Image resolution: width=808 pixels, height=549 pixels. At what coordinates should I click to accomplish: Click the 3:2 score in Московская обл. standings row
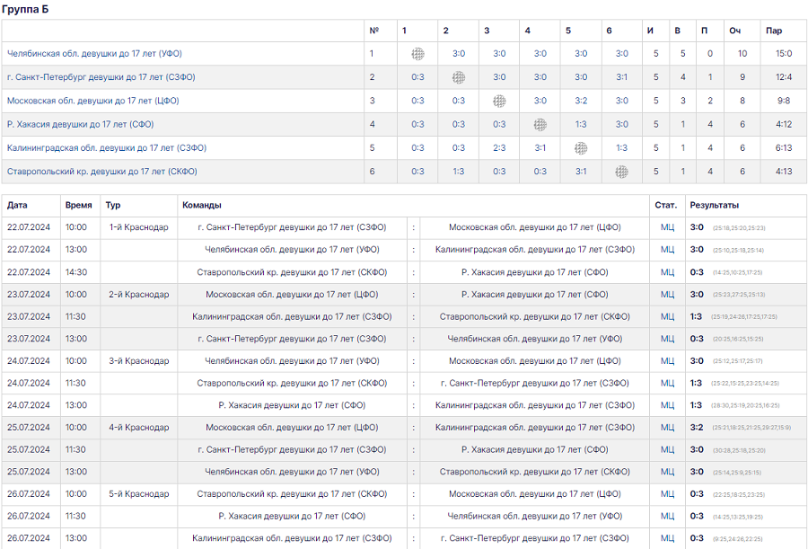tap(581, 101)
